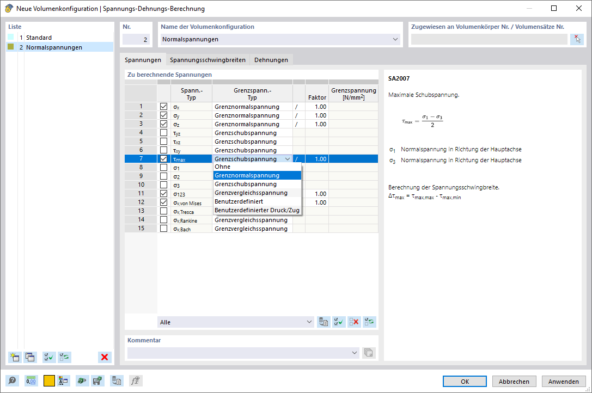Open the display properties icon with letter A
The height and width of the screenshot is (393, 592).
click(63, 381)
